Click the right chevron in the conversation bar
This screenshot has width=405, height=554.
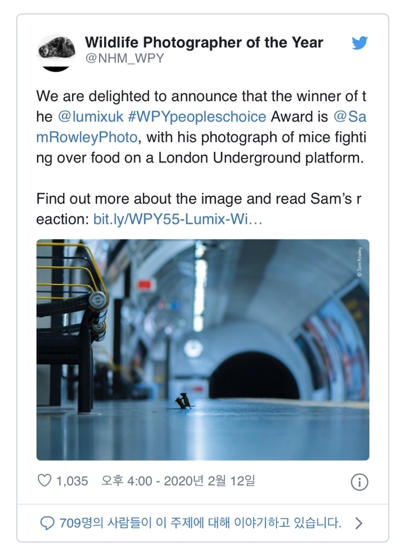point(358,524)
